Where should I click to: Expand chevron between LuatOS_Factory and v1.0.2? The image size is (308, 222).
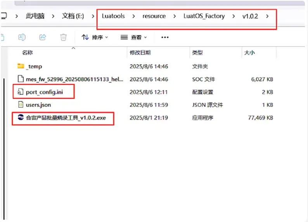[x=234, y=16]
